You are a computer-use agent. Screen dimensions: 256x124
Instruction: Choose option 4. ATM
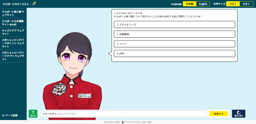pyautogui.click(x=174, y=53)
